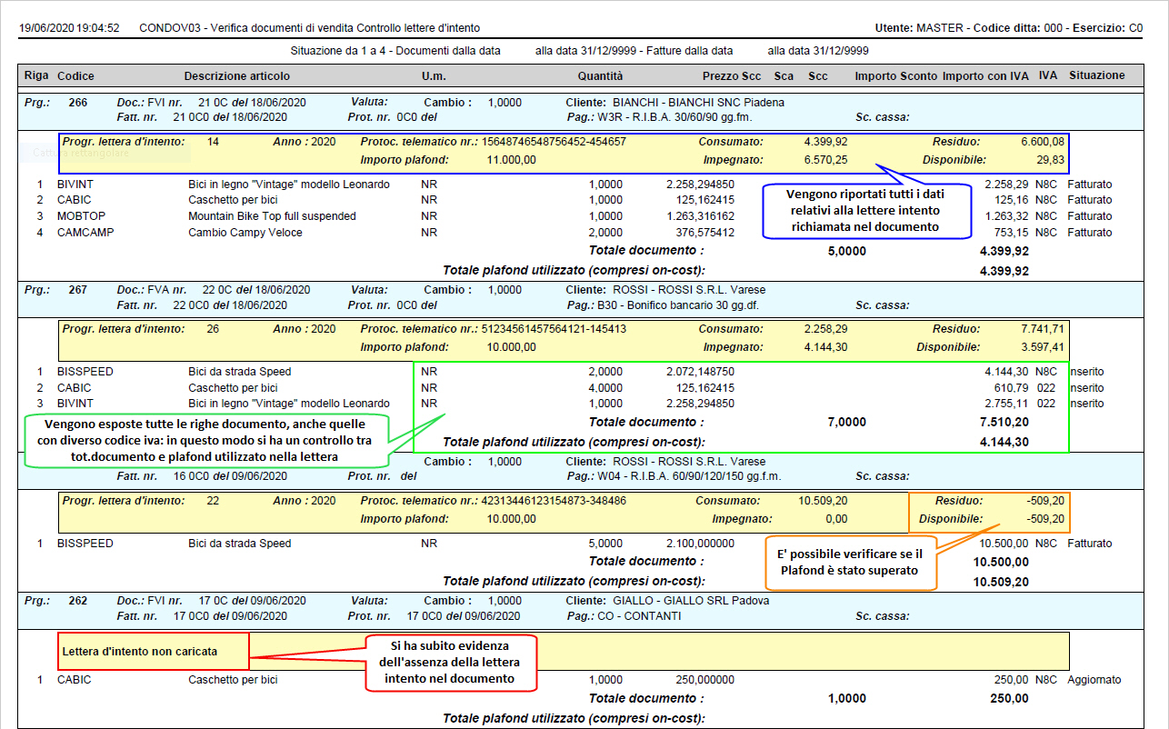The height and width of the screenshot is (729, 1169).
Task: Click the report timestamp 19/06/2020 19:04:52
Action: (x=69, y=28)
